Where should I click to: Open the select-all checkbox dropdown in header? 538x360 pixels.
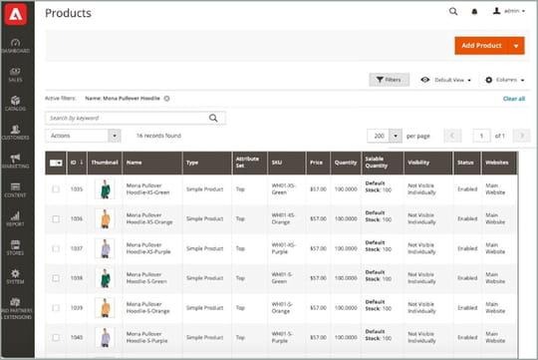[56, 163]
